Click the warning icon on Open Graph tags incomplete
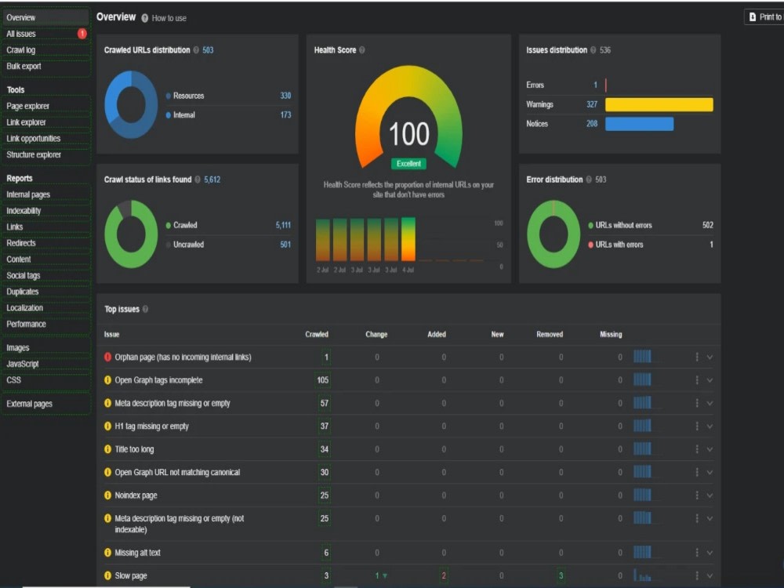The width and height of the screenshot is (784, 588). click(x=107, y=380)
